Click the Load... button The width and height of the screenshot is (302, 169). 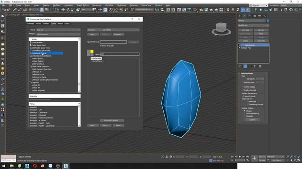[93, 125]
